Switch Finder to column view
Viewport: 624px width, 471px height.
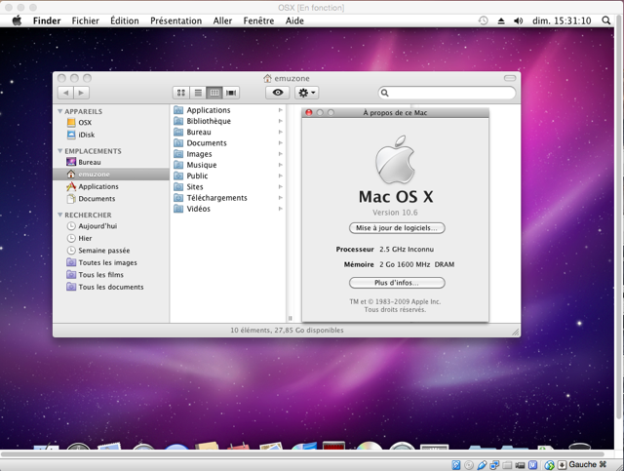click(x=214, y=93)
